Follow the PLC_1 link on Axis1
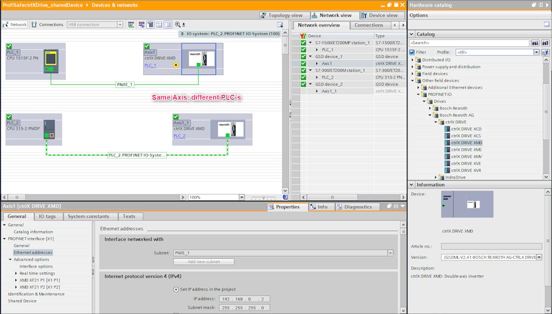This screenshot has width=552, height=314. [150, 65]
